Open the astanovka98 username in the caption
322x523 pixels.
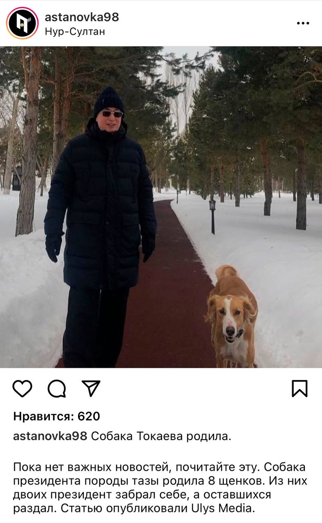pos(50,436)
